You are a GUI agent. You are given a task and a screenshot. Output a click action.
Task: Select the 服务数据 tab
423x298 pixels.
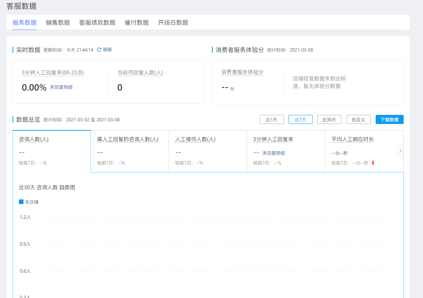click(25, 22)
